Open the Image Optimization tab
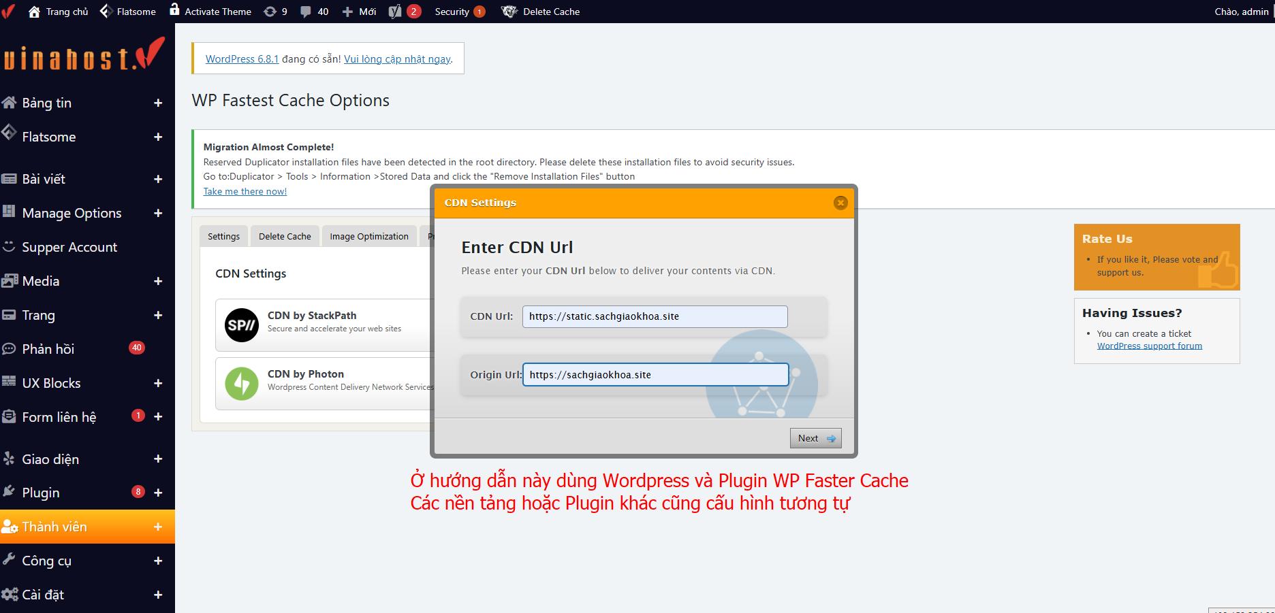The width and height of the screenshot is (1275, 613). (x=369, y=236)
